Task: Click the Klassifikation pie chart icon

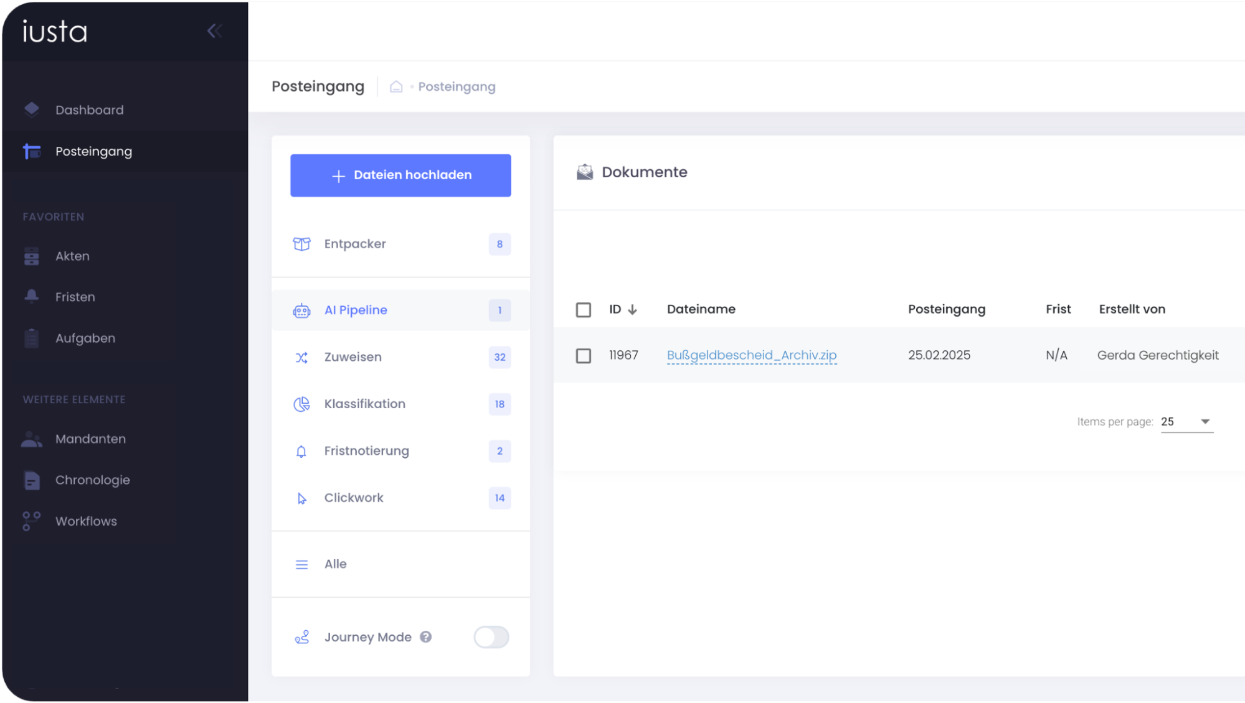Action: 301,404
